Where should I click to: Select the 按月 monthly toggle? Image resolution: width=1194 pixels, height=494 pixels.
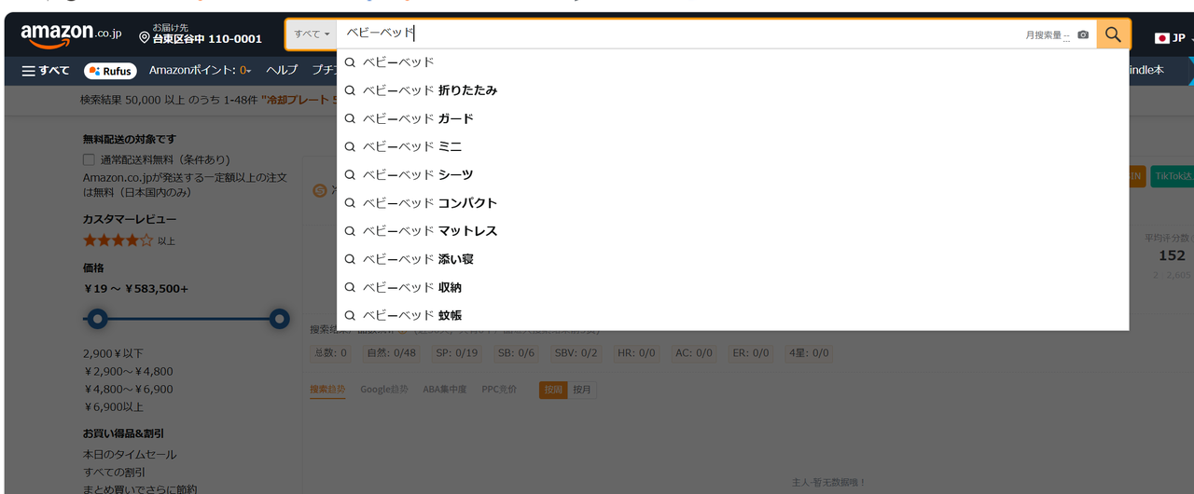tap(582, 390)
